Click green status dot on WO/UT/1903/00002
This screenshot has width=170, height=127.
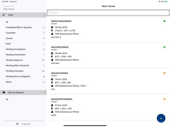pyautogui.click(x=164, y=21)
